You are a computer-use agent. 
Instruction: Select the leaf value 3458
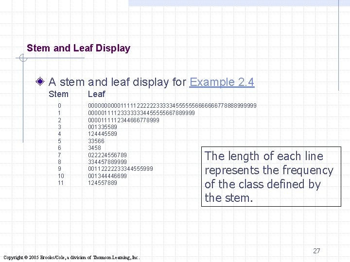point(94,148)
